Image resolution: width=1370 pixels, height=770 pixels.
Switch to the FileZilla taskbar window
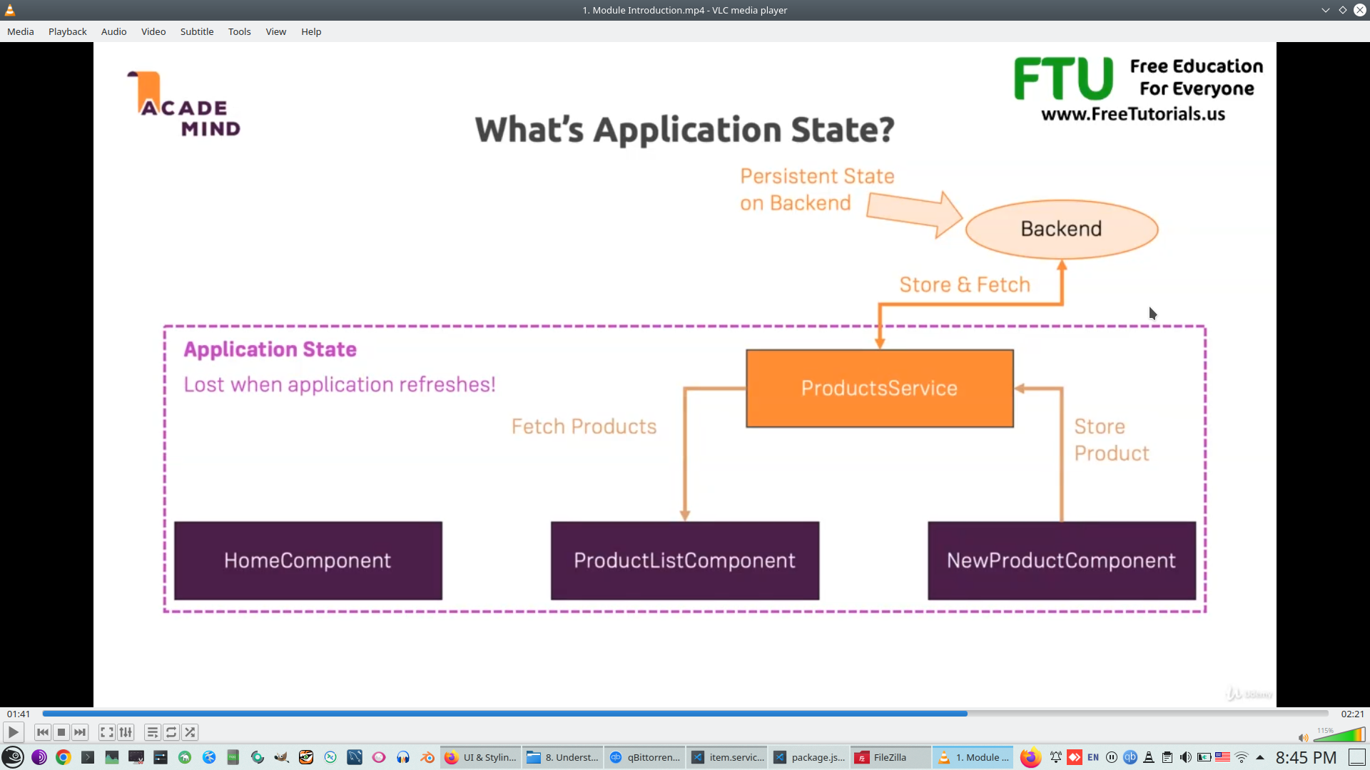tap(890, 757)
